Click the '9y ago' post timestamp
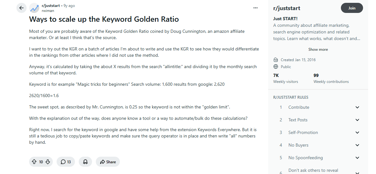The height and width of the screenshot is (174, 376). pyautogui.click(x=69, y=6)
